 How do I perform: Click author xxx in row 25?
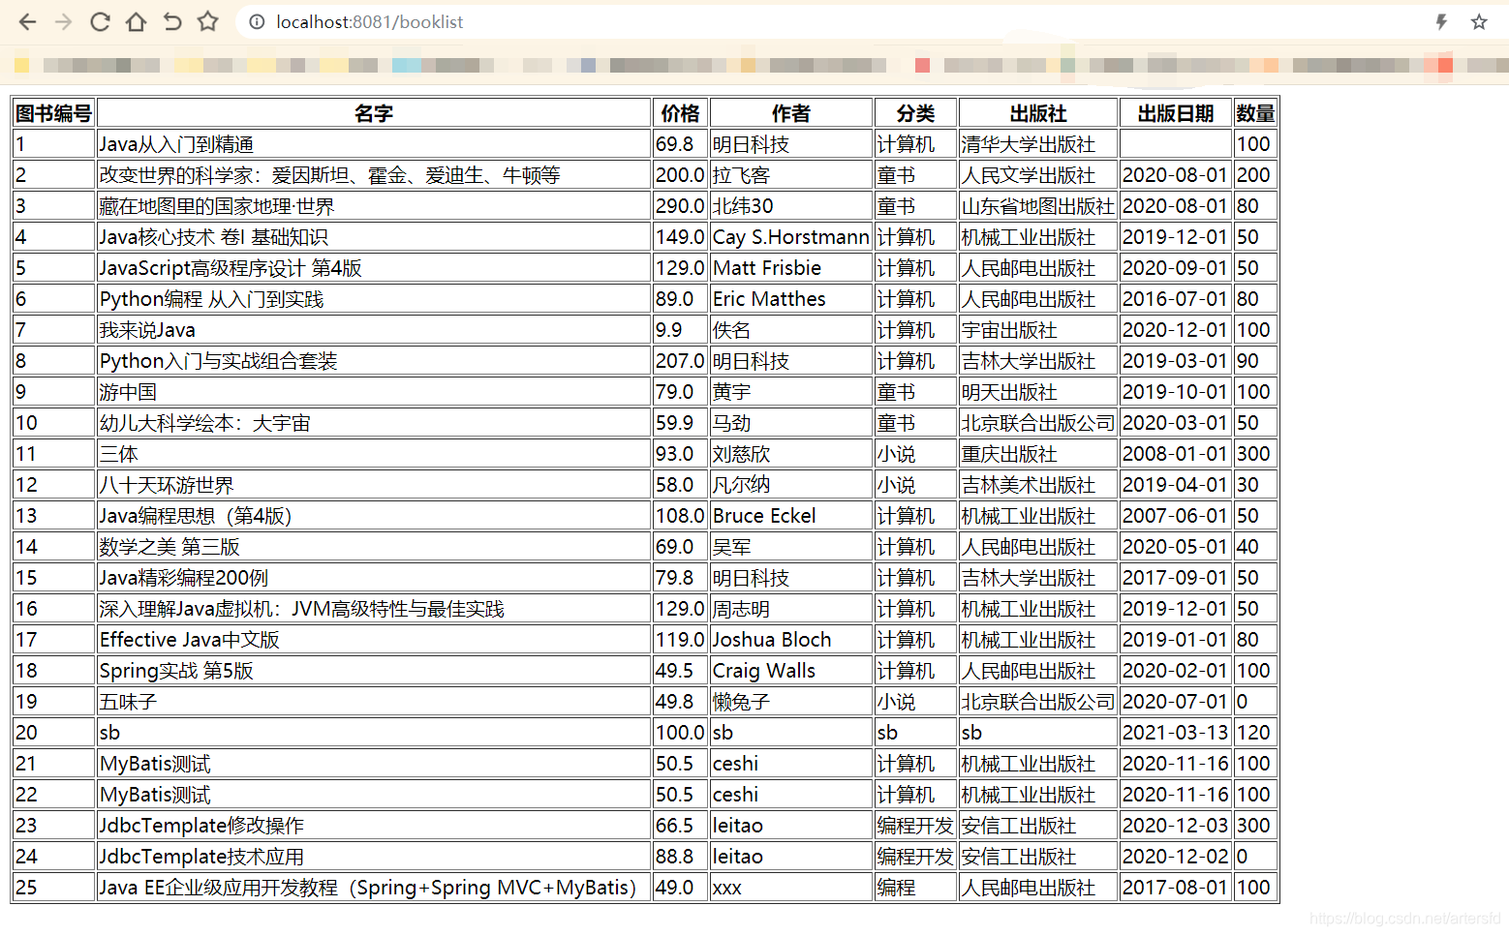pyautogui.click(x=727, y=888)
